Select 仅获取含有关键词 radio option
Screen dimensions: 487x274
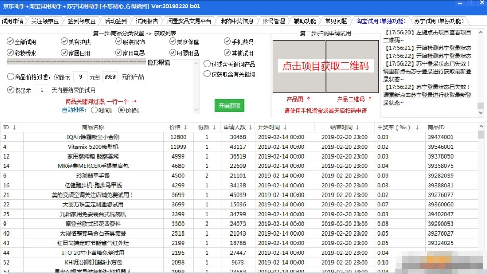[207, 74]
